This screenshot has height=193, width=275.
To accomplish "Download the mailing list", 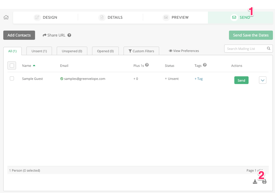I will point(255,181).
